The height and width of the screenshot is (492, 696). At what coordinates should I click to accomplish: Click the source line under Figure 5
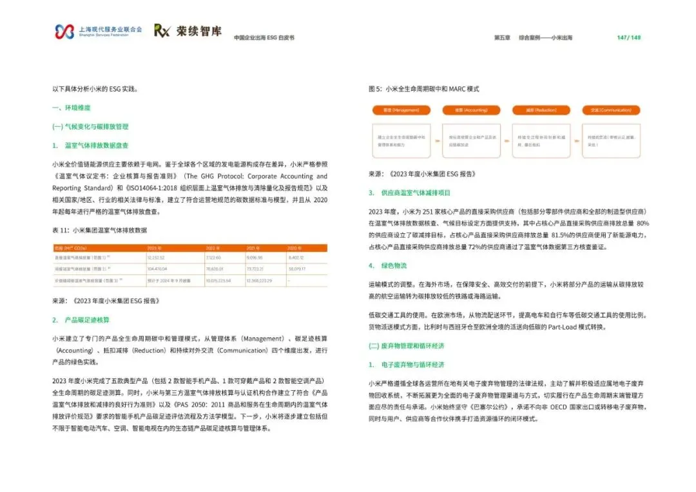click(422, 173)
